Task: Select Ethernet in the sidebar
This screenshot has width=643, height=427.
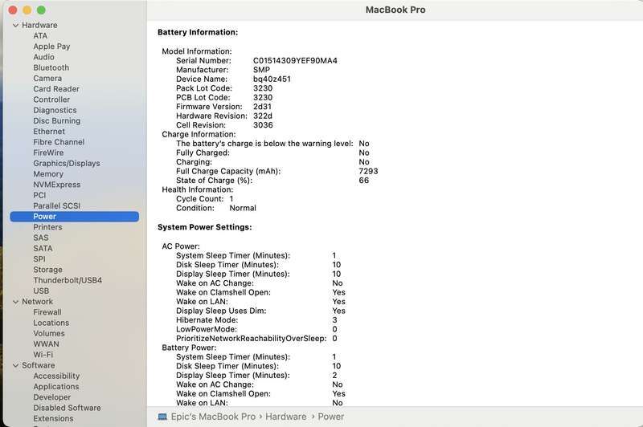Action: 49,132
